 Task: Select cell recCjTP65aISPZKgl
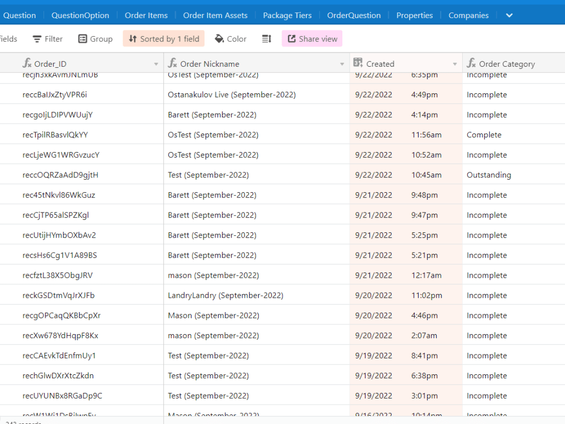pos(82,215)
